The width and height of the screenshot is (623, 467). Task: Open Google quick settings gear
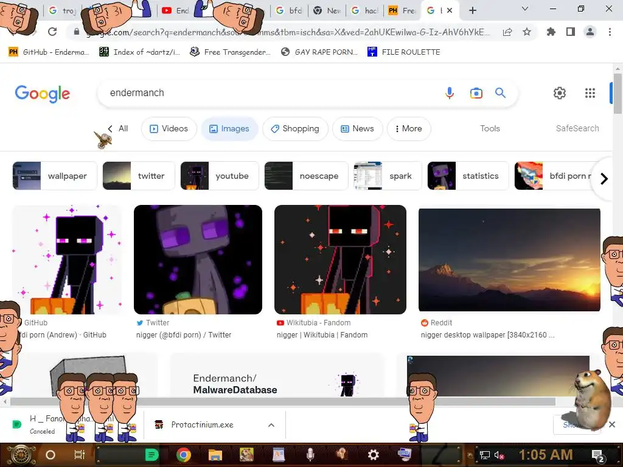(x=560, y=93)
